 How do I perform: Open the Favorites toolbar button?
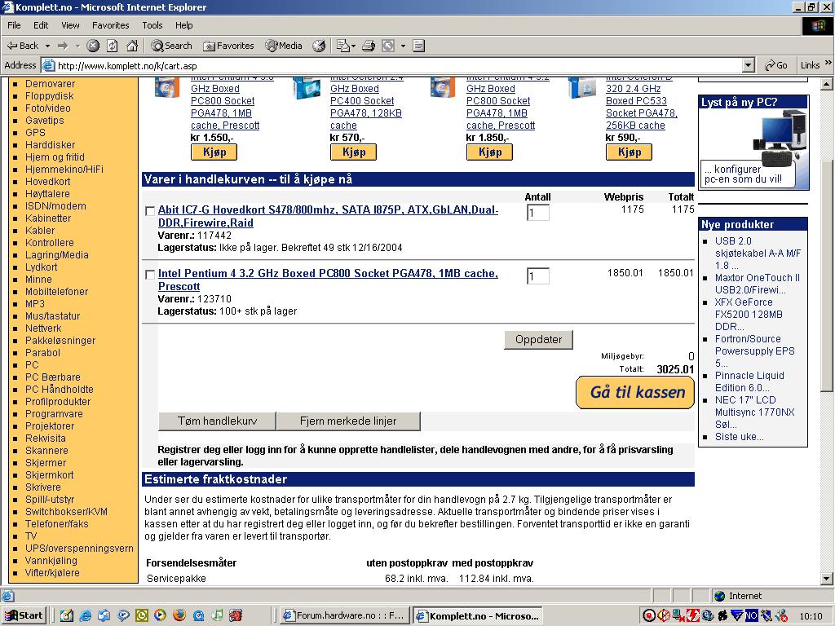point(228,46)
